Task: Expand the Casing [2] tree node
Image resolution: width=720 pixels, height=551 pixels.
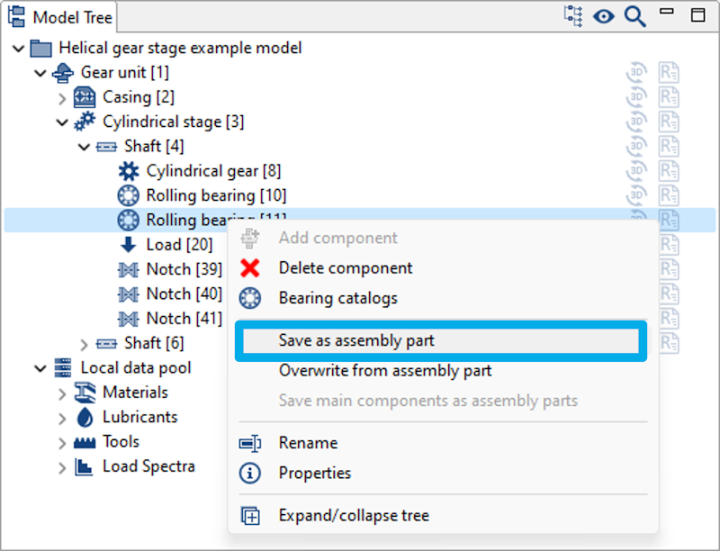Action: [x=61, y=96]
